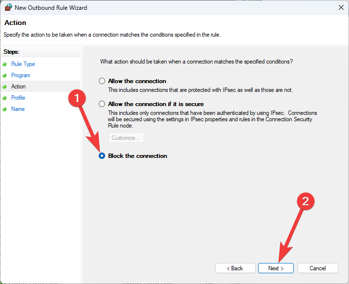Jump to the Profile step
This screenshot has height=284, width=349.
18,98
